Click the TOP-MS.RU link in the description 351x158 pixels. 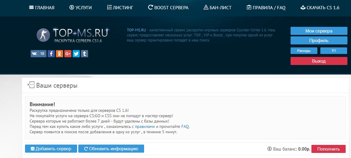136,30
